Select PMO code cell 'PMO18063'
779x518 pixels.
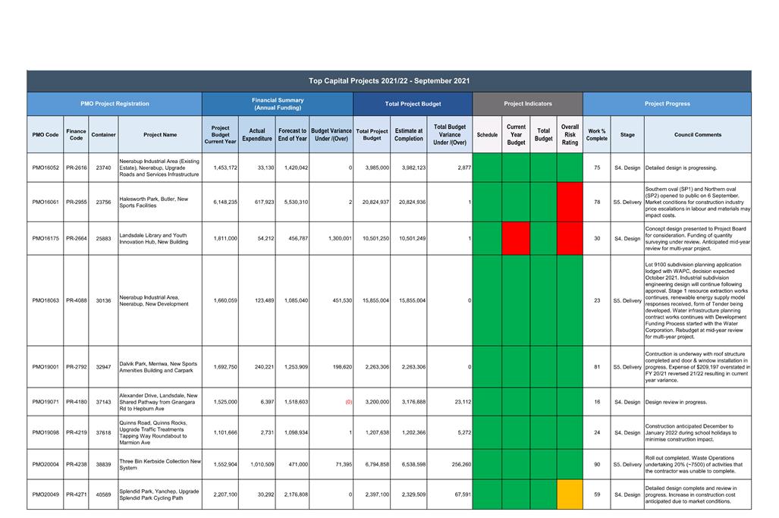(46, 300)
